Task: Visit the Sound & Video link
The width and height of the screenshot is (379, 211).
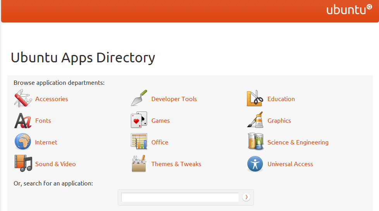Action: [55, 164]
